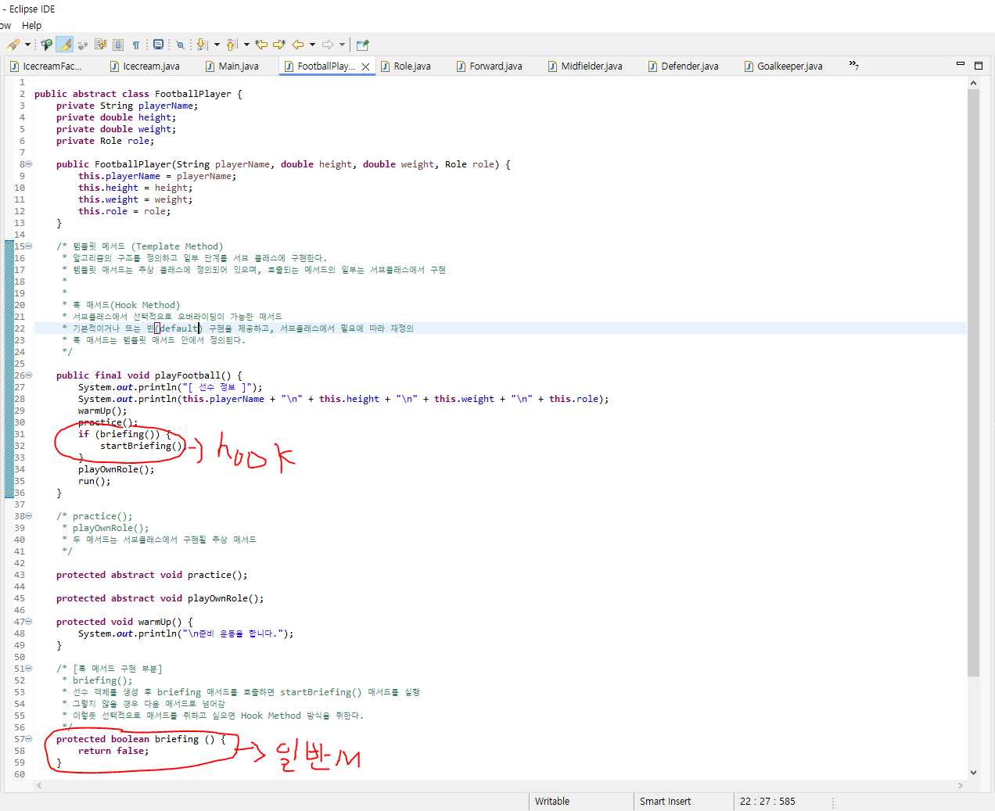This screenshot has height=811, width=995.
Task: Open the Search flashlight tool
Action: (13, 45)
